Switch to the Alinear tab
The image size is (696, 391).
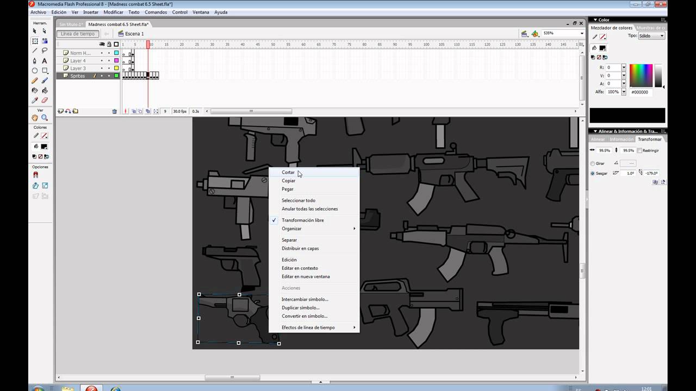pyautogui.click(x=598, y=140)
